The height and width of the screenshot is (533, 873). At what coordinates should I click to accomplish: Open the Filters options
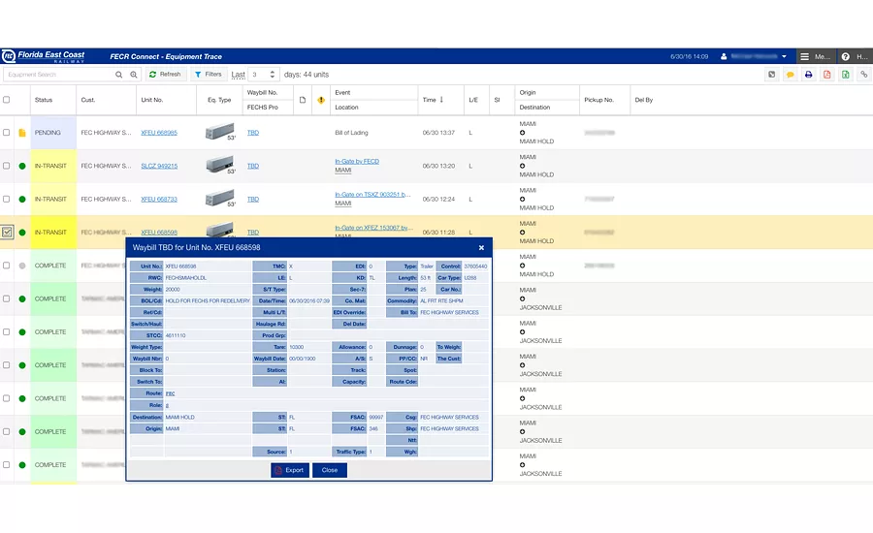209,75
